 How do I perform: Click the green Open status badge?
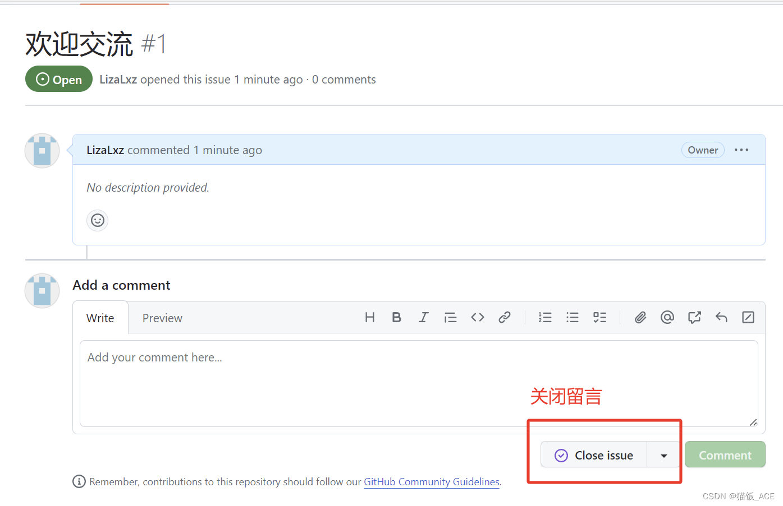59,80
